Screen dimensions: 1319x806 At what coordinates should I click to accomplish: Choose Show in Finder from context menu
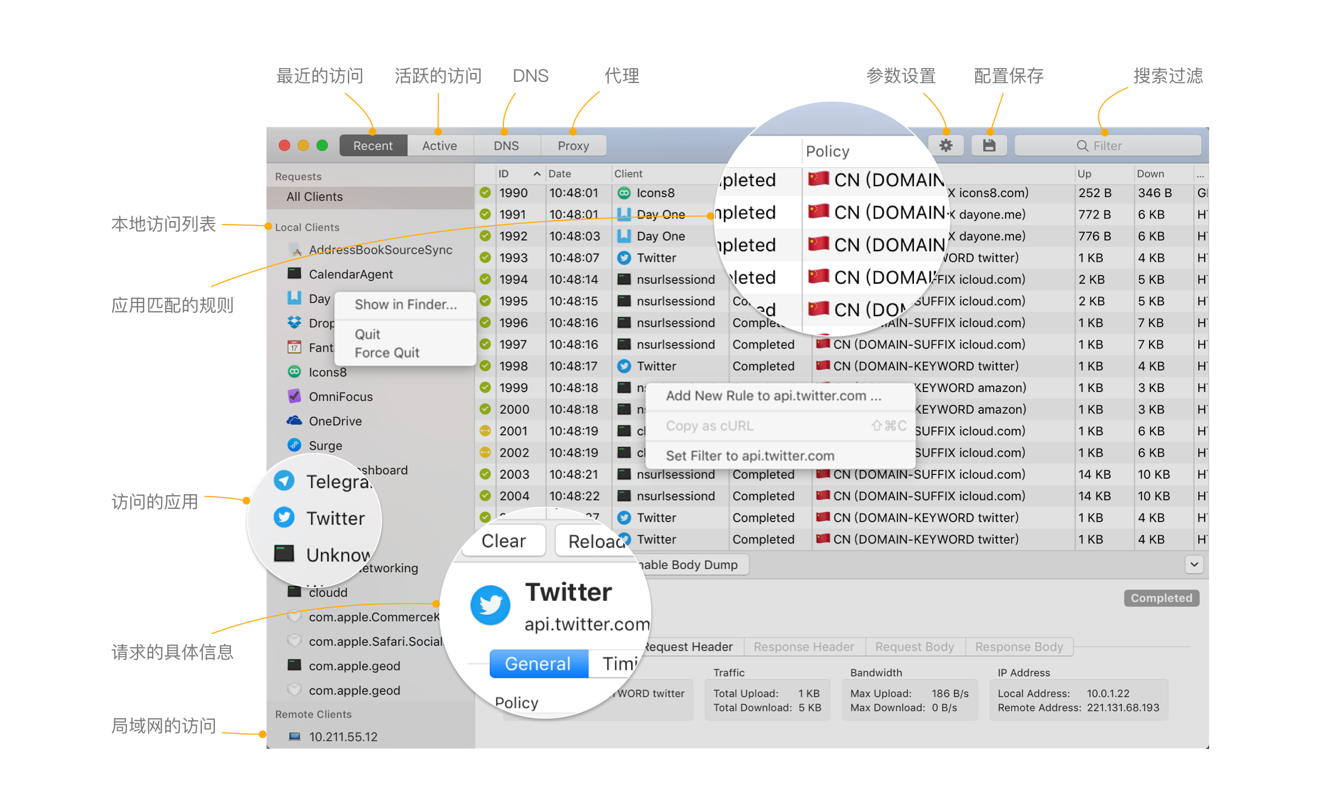point(406,304)
